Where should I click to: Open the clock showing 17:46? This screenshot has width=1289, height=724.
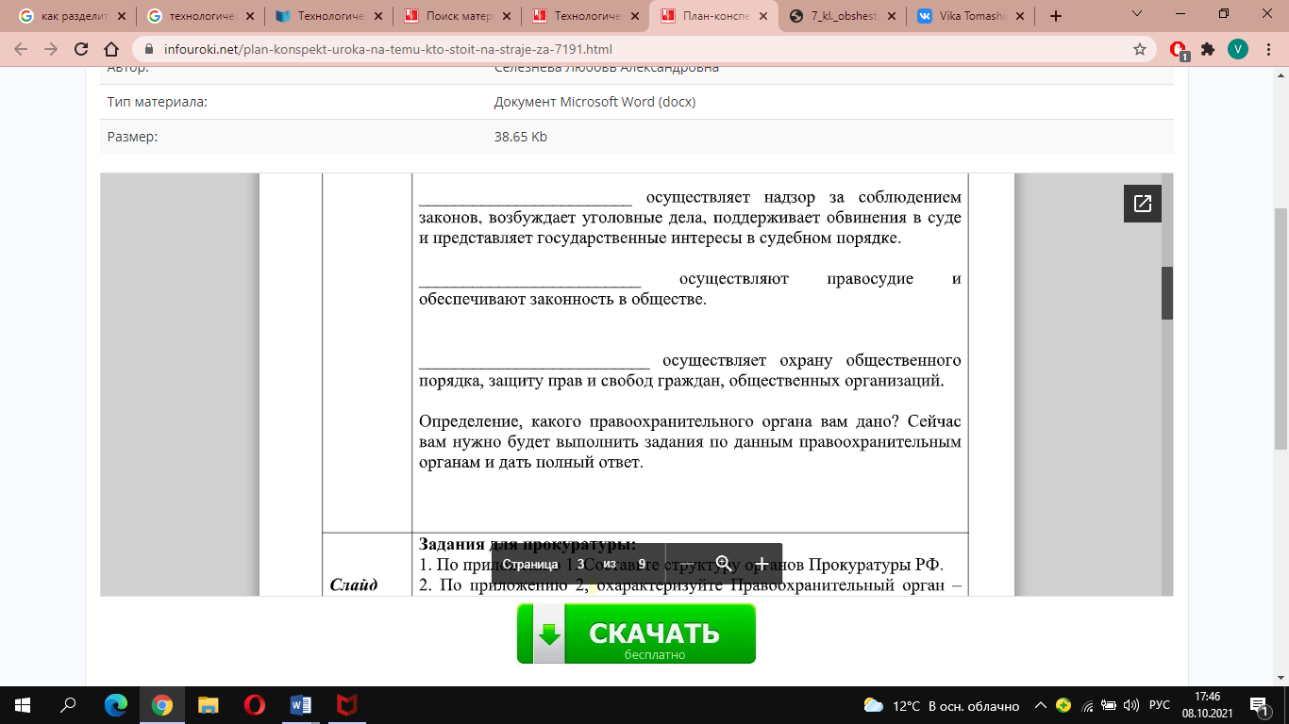tap(1207, 705)
